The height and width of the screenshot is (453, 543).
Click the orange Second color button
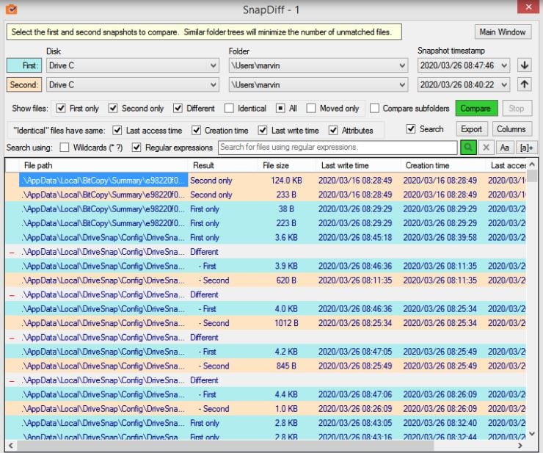(24, 84)
